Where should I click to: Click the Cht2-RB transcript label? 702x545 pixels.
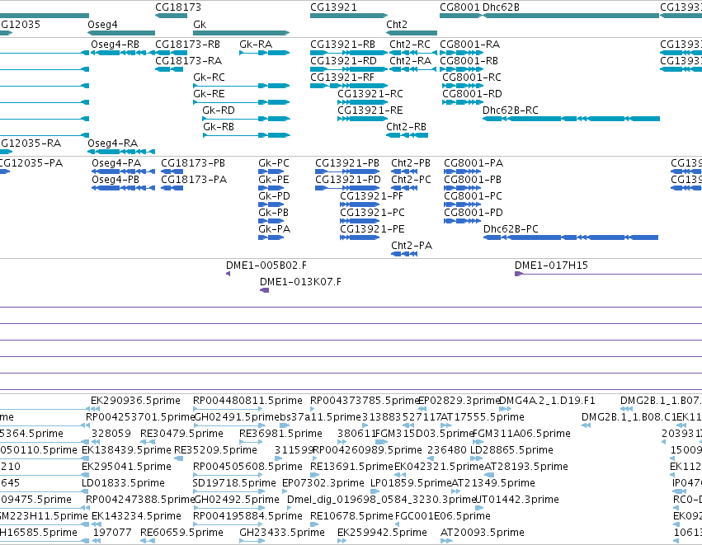407,127
